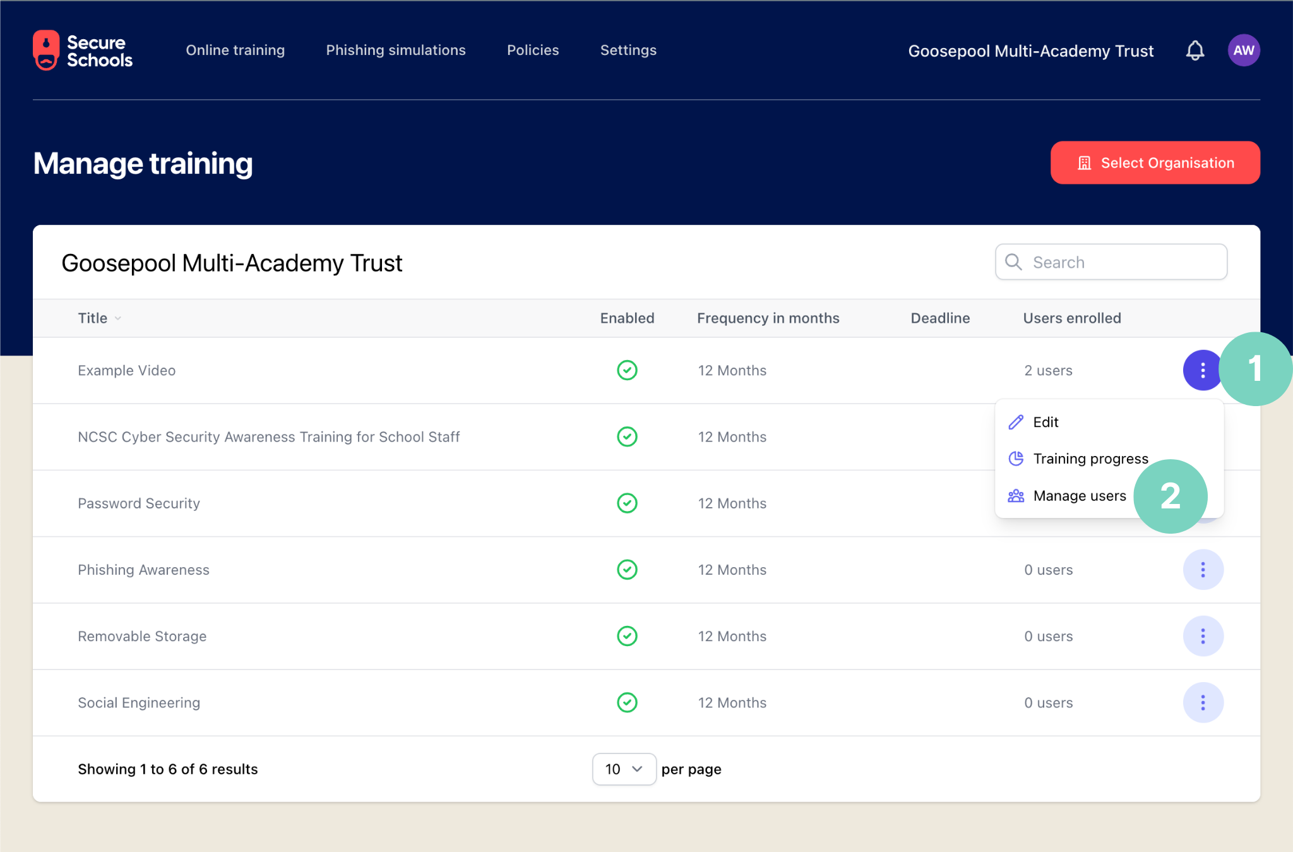Screen dimensions: 1293x852
Task: Click the Edit pencil icon
Action: click(x=1016, y=422)
